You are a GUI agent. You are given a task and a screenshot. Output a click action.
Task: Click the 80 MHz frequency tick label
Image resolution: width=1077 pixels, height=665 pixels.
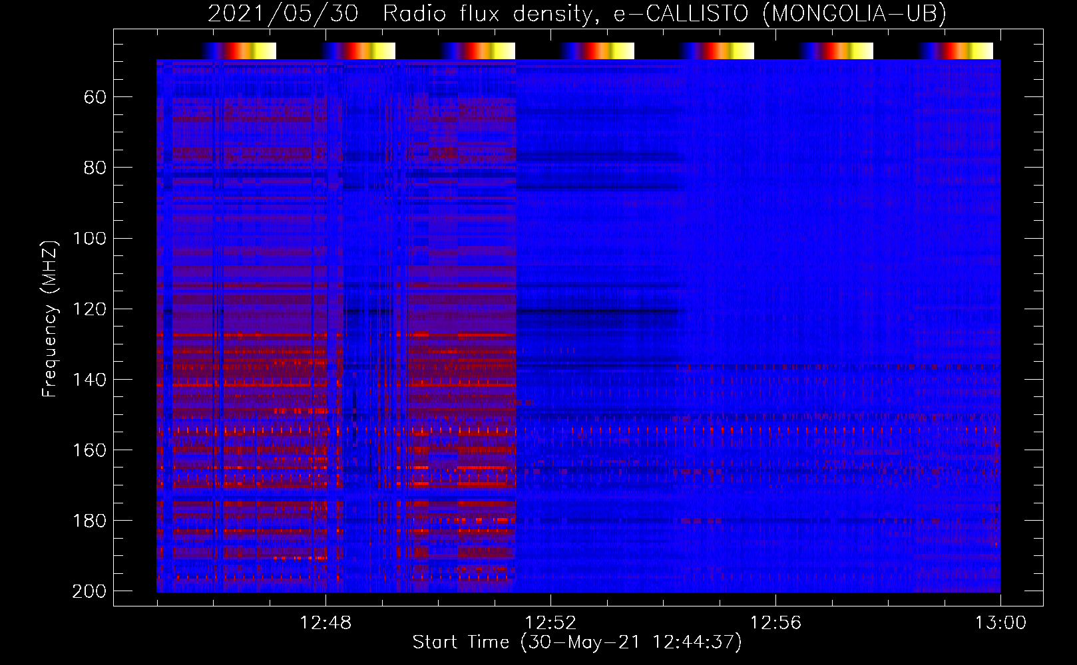[x=95, y=168]
